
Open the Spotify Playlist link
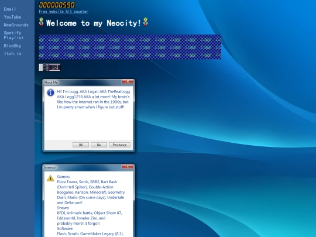[13, 35]
